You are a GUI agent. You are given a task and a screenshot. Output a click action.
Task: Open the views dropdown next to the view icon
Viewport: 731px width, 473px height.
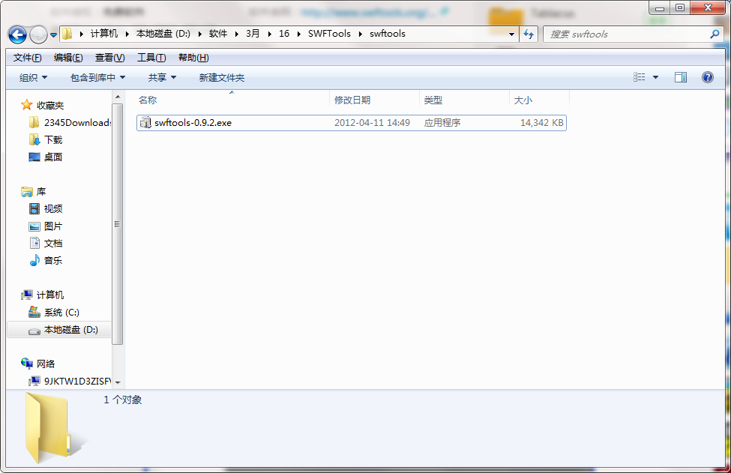click(654, 77)
